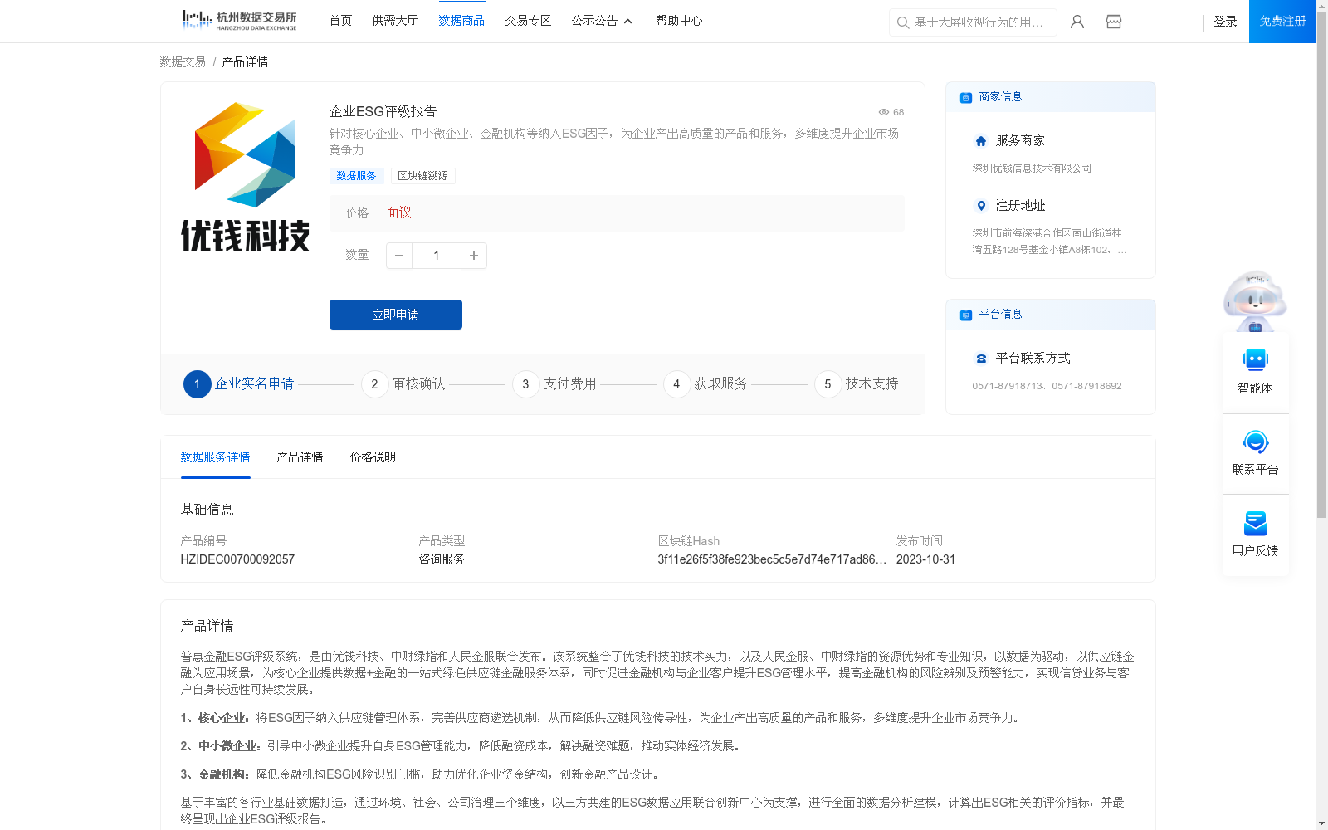
Task: Click step 3 支付费用
Action: [554, 384]
